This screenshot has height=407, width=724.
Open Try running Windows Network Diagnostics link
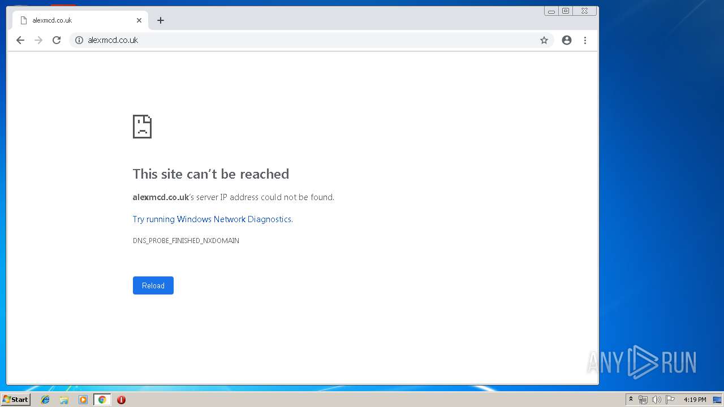[x=212, y=219]
